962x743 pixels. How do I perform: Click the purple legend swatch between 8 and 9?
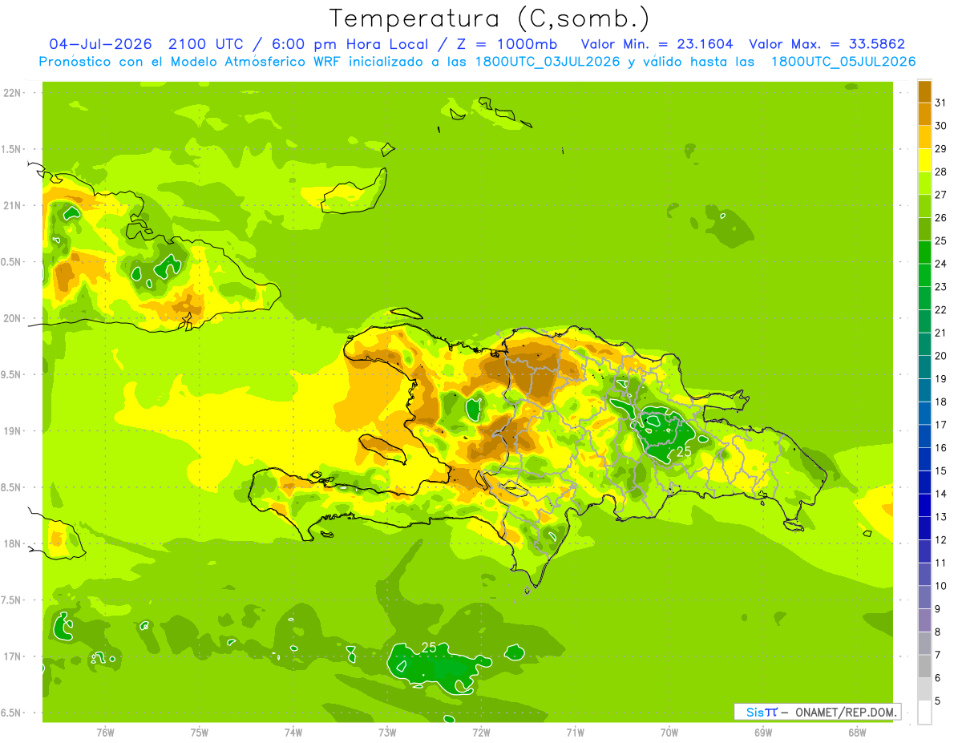[x=924, y=621]
